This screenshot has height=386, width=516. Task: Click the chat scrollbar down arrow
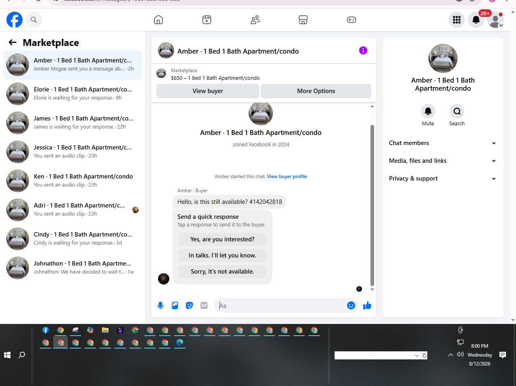pos(372,289)
